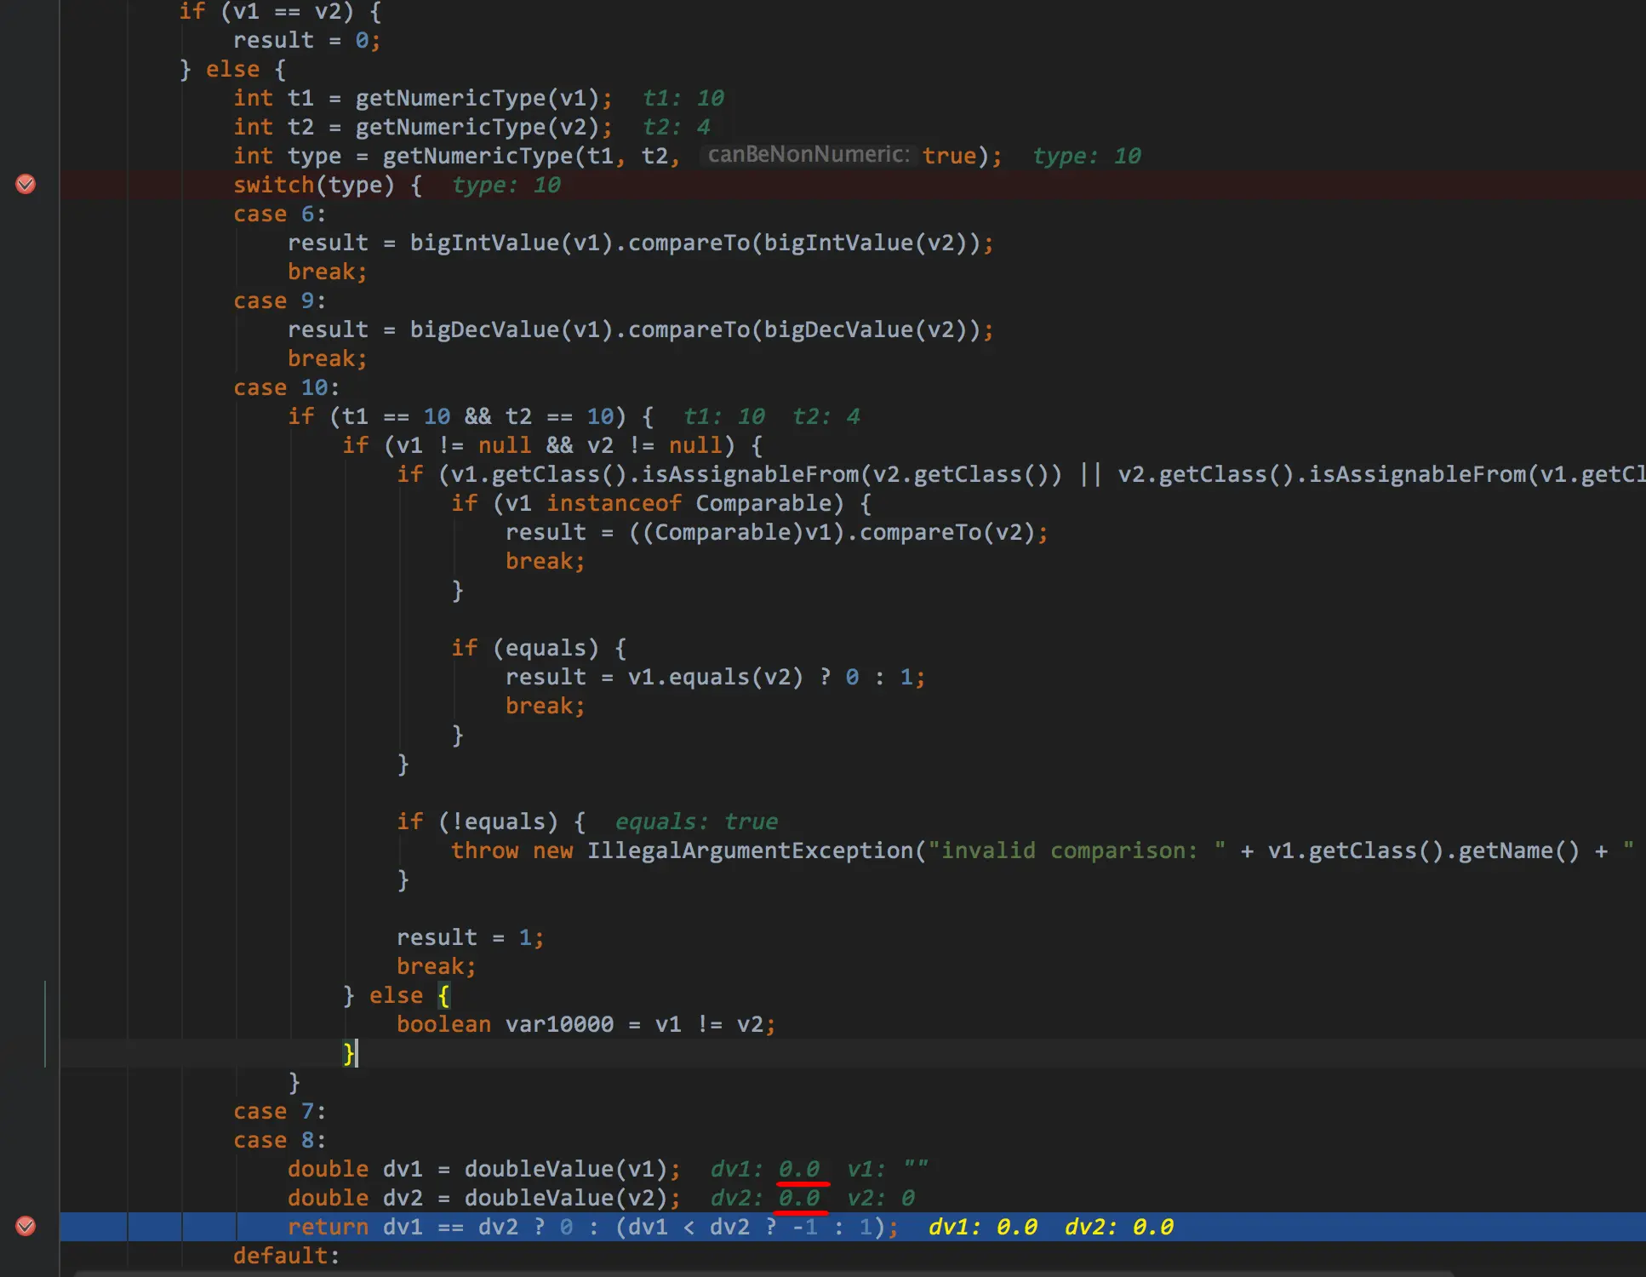Click the var10000 variable name

[x=559, y=1024]
